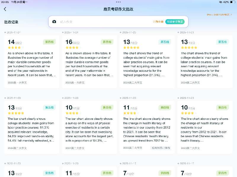Tap the 第四档 badge on the 16/20 essay
Viewport: 237px width, 177px height.
(107, 42)
